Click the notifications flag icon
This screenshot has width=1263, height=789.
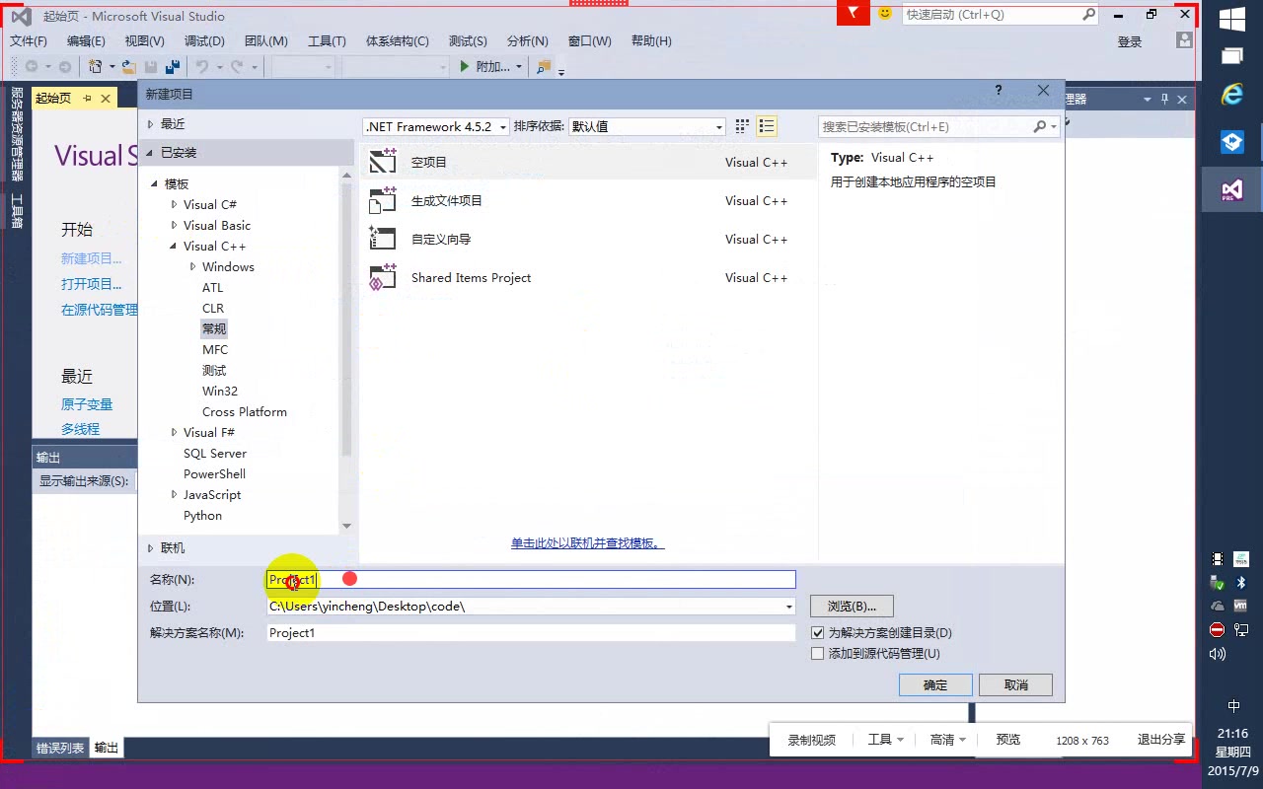coord(854,14)
